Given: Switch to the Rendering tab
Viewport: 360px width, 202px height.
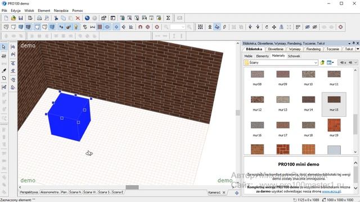Looking at the screenshot, I should pyautogui.click(x=313, y=49).
